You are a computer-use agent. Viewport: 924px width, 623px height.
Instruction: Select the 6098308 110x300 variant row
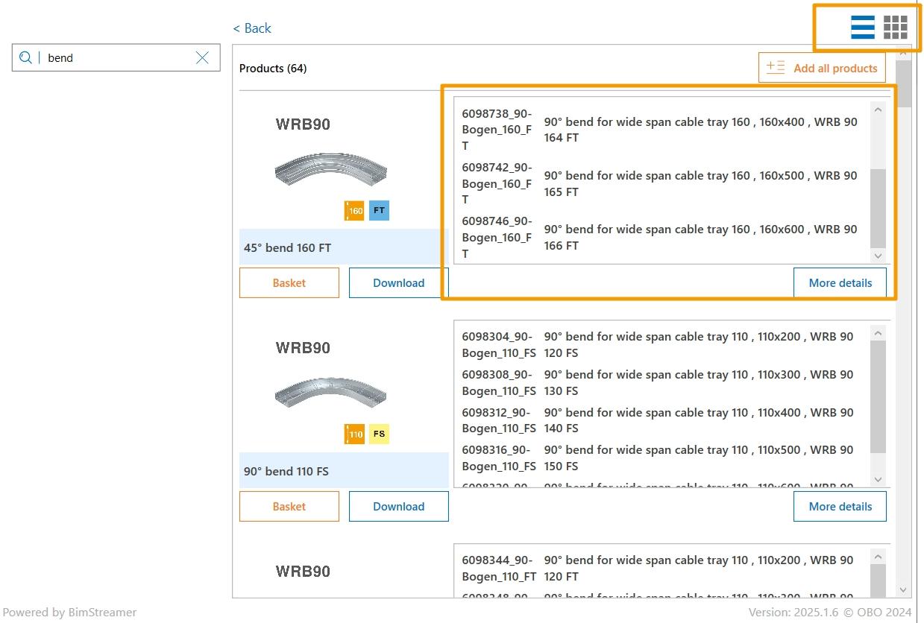point(660,382)
